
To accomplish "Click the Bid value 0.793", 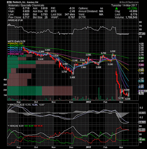I will pos(44,15).
